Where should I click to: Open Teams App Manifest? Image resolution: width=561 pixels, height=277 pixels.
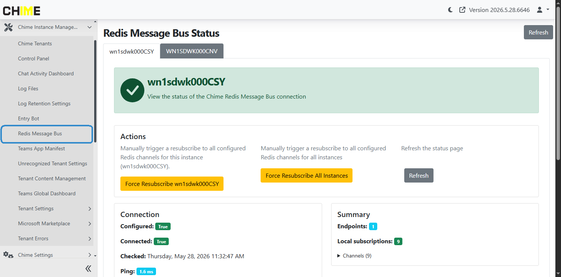click(41, 148)
